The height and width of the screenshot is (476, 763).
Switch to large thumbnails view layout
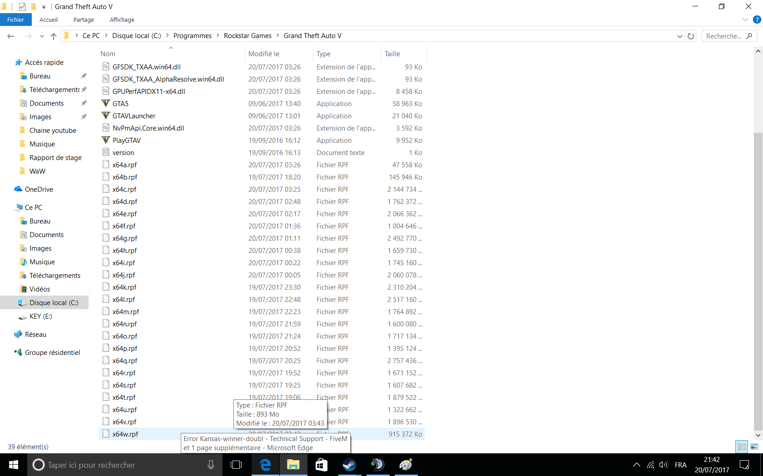coord(754,447)
